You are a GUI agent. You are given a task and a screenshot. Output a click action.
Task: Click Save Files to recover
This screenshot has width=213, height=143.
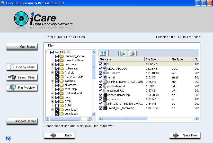pos(185,135)
